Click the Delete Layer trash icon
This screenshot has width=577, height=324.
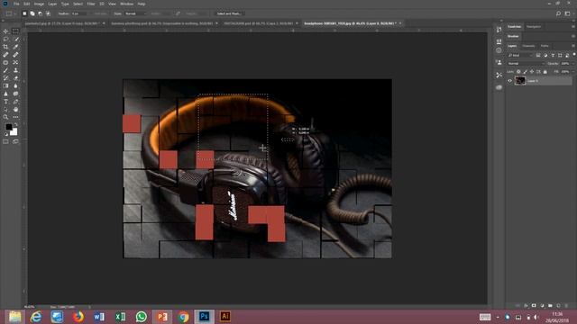click(x=567, y=306)
